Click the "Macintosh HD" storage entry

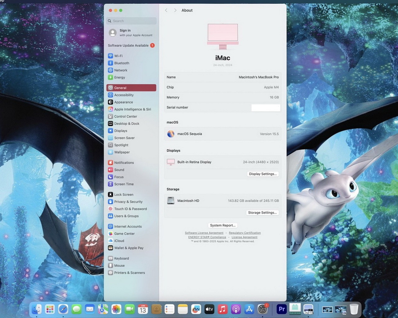point(188,201)
